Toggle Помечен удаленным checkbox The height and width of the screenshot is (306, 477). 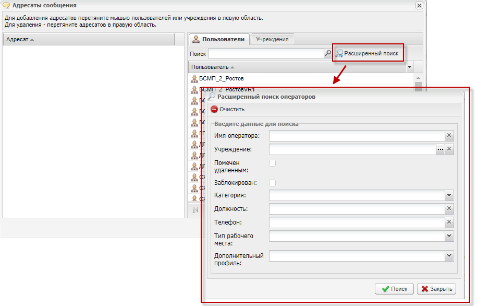(x=272, y=163)
